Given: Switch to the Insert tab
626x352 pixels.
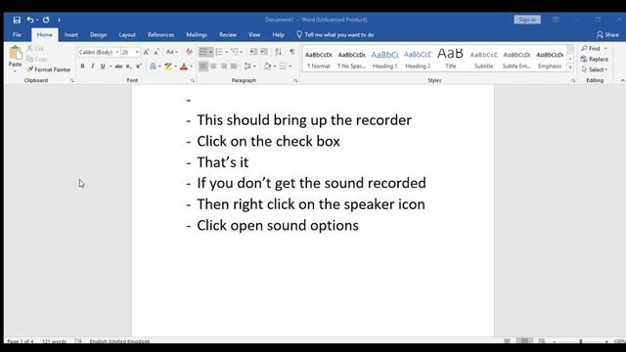Looking at the screenshot, I should (x=71, y=35).
